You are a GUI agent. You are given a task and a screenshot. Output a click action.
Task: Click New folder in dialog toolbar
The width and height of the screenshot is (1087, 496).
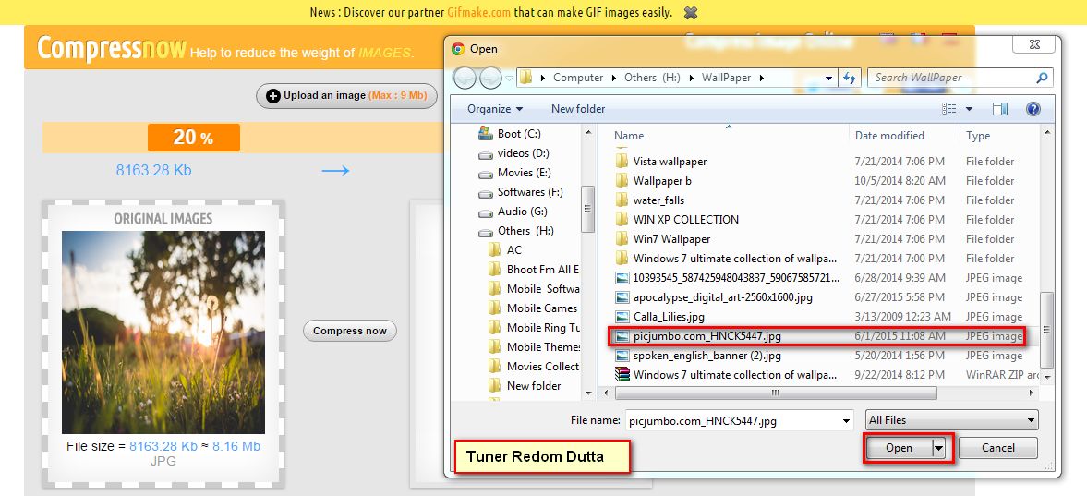point(578,109)
